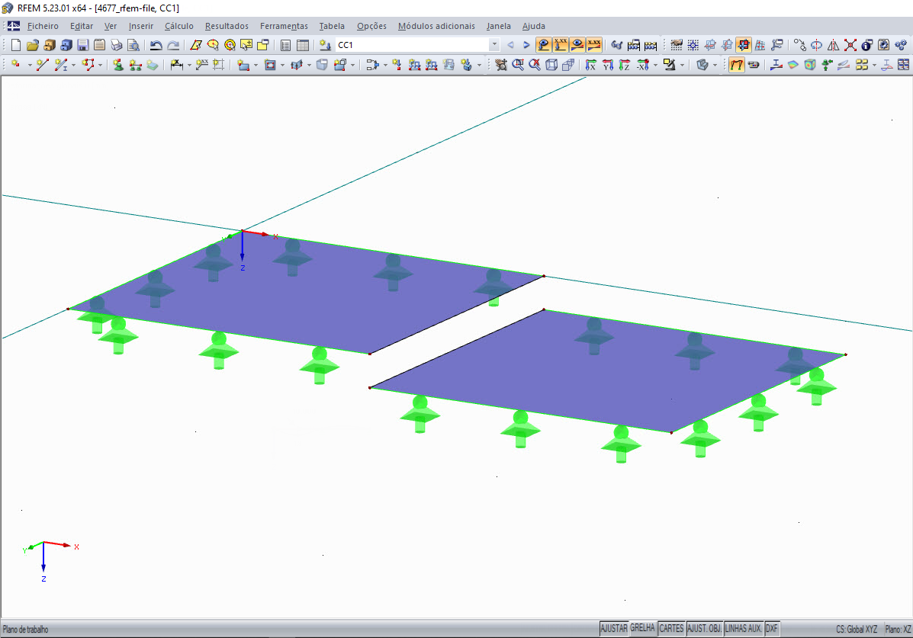This screenshot has width=913, height=638.
Task: Insert new line tool icon
Action: coord(42,65)
